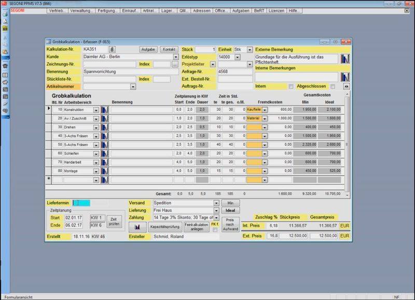Toggle the FK f. checkbox
The image size is (415, 300).
pos(215,229)
